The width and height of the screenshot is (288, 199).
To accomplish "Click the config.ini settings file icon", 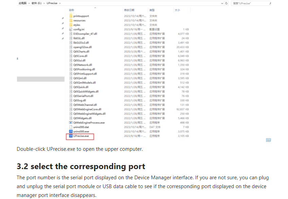I will [71, 29].
